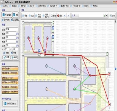The height and width of the screenshot is (111, 117).
Task: Select the 总产品流量=27 flow bar
Action: coord(10,68)
